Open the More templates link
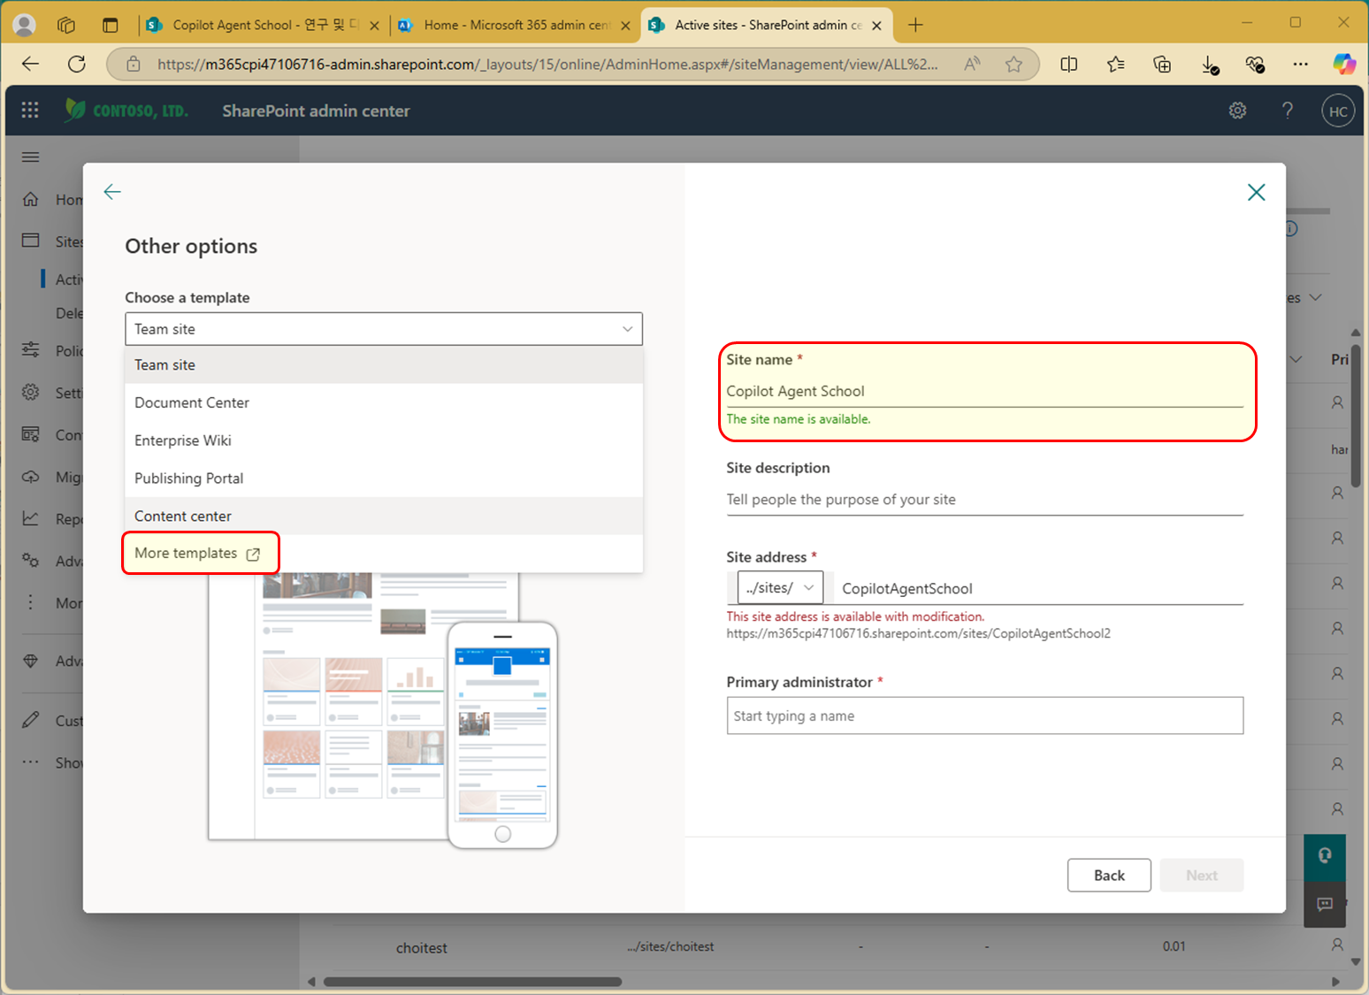 (197, 553)
